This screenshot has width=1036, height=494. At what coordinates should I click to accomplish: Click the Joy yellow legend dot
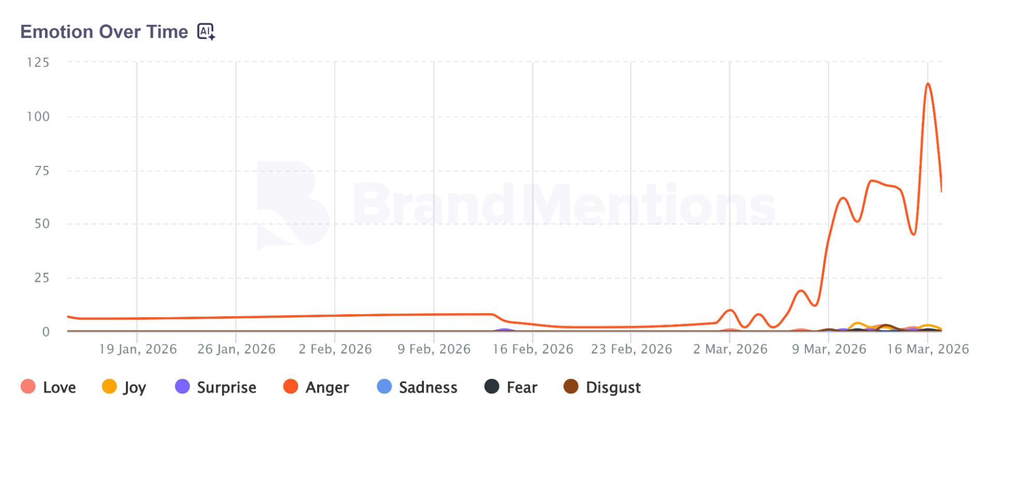pyautogui.click(x=109, y=386)
